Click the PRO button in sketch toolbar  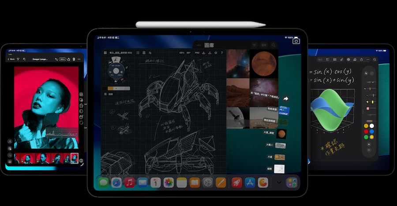[197, 52]
